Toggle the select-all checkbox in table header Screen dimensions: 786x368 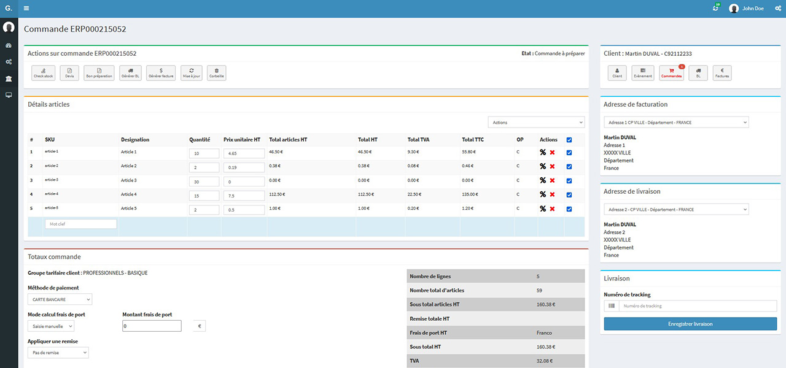click(569, 140)
